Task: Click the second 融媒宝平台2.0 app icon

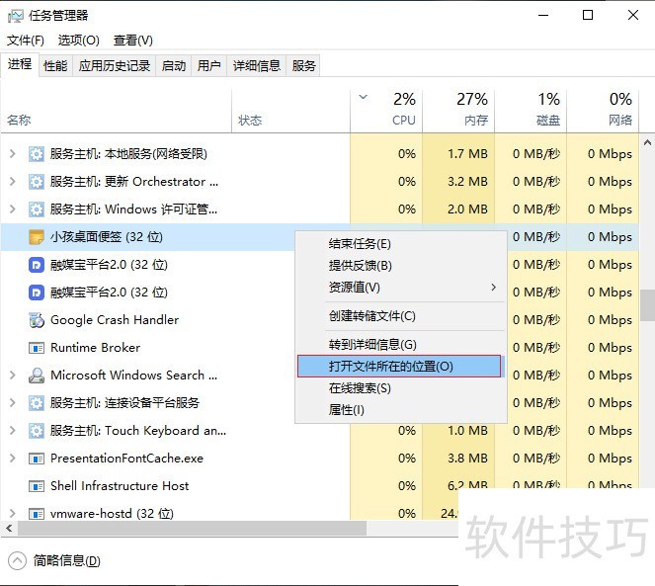Action: (x=37, y=293)
